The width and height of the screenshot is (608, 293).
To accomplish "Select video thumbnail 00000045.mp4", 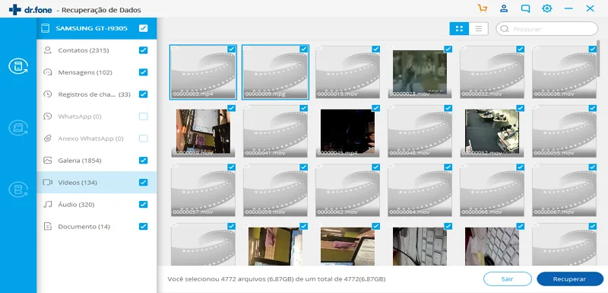I will [348, 131].
